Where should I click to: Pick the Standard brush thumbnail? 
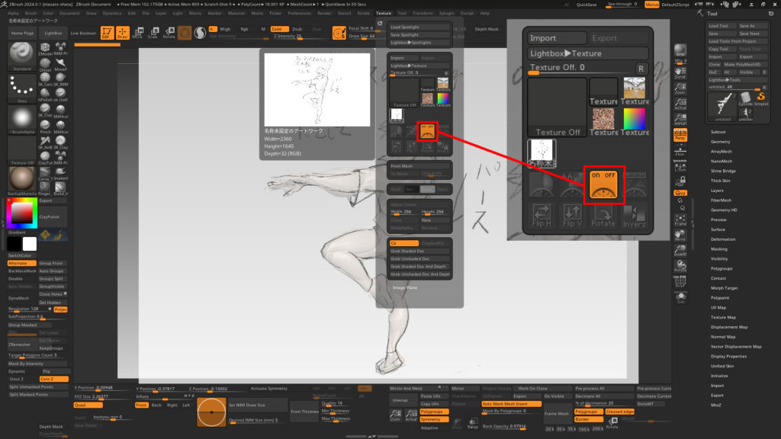pos(21,56)
